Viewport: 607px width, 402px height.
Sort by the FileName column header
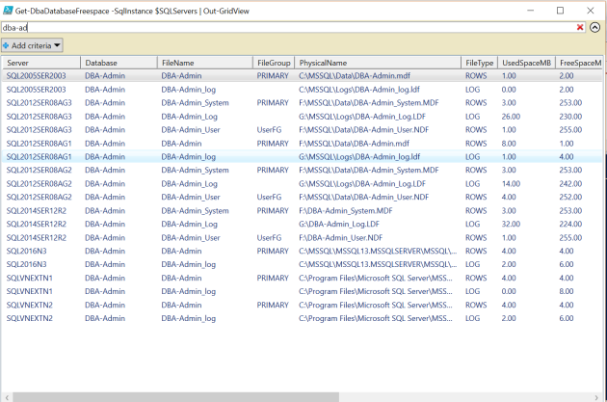[205, 63]
